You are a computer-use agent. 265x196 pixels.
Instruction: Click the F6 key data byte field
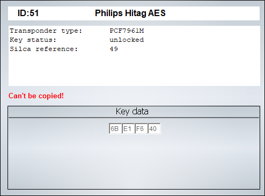point(141,128)
